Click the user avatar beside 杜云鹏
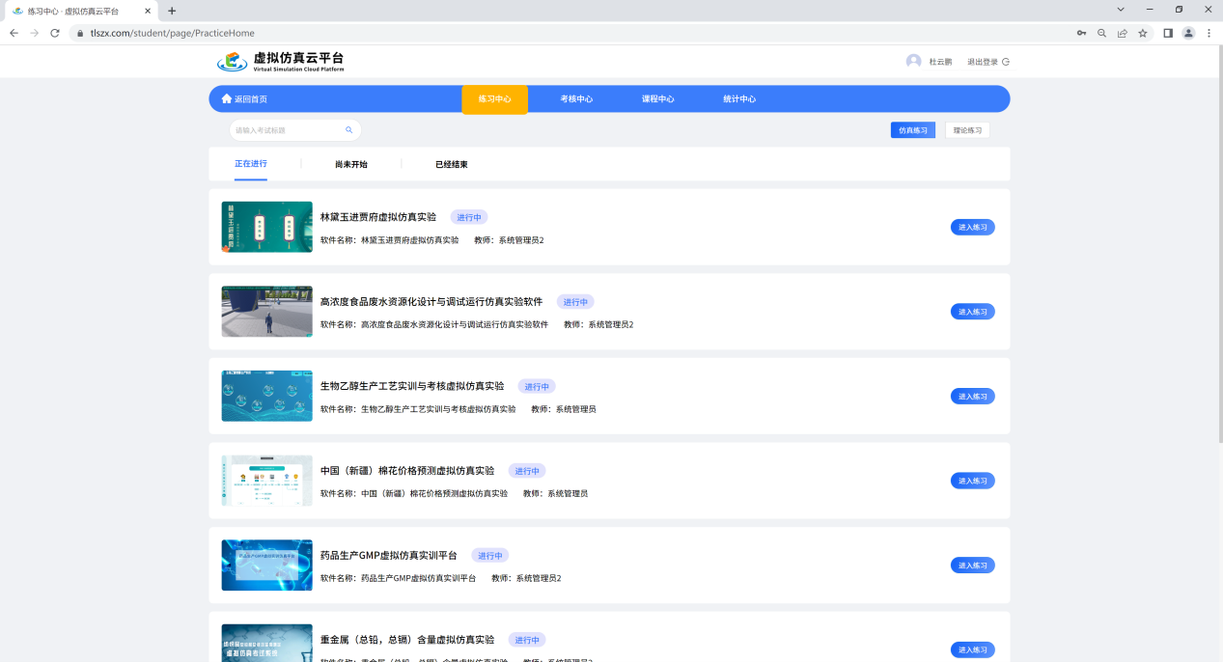The width and height of the screenshot is (1223, 662). point(913,61)
